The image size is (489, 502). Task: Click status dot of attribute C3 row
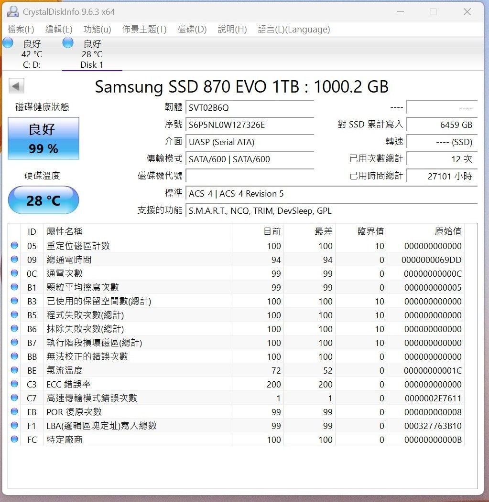click(x=14, y=384)
